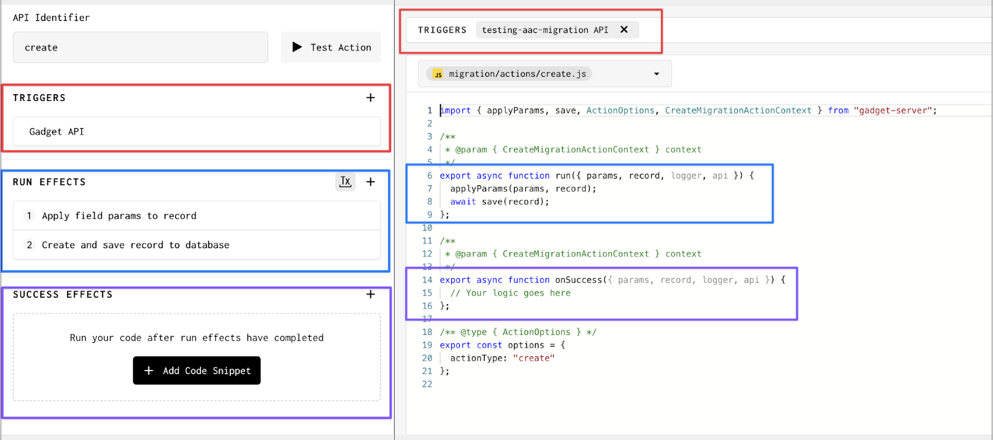Click the Test Action button
Screen dimensions: 993x440
click(331, 47)
